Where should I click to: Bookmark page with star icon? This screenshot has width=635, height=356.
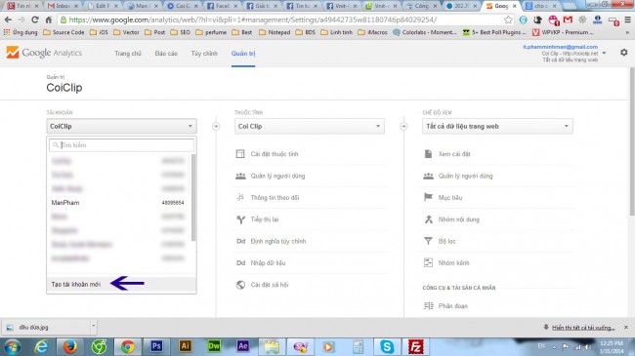(x=508, y=20)
